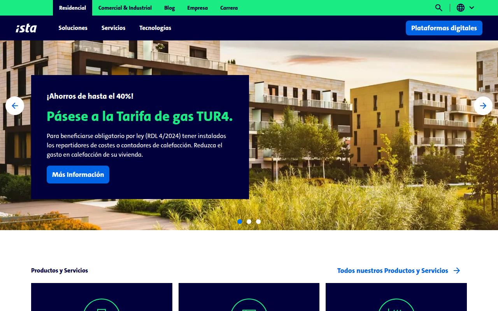This screenshot has width=498, height=311.
Task: Click the Productos y Servicios heading
Action: (60, 271)
